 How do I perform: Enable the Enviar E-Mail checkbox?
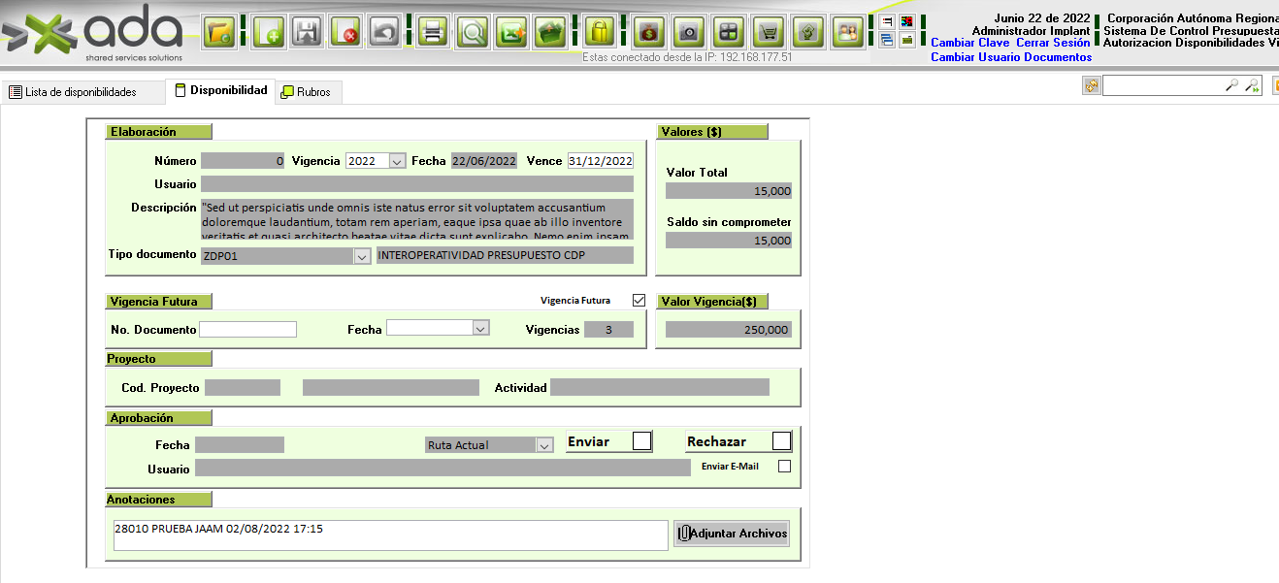tap(784, 467)
